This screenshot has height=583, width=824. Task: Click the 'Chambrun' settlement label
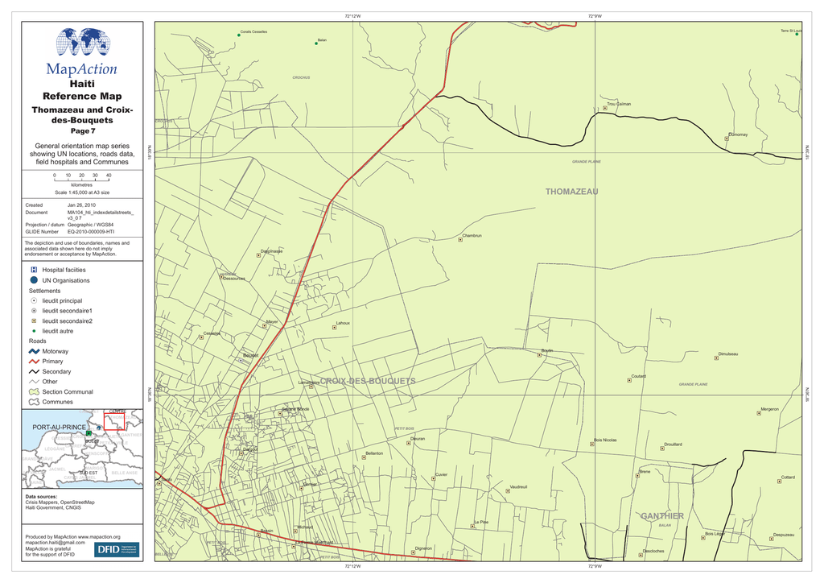pos(472,235)
